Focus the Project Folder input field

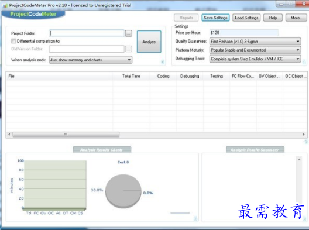tap(87, 33)
